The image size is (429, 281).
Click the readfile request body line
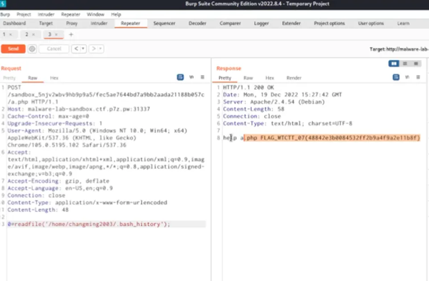(106, 224)
